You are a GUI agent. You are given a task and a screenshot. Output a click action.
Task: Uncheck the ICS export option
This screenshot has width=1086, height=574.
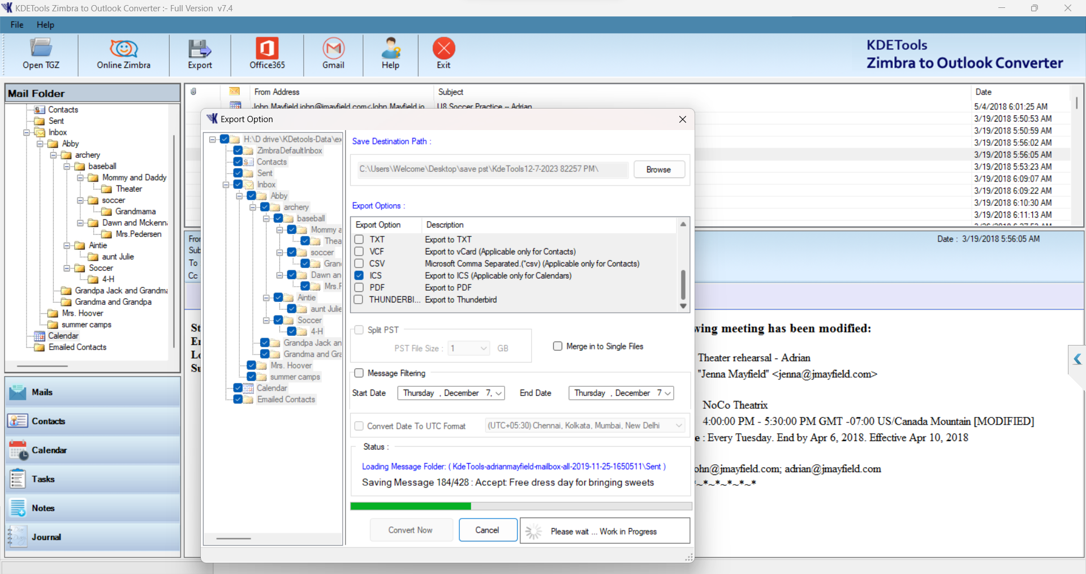pos(359,275)
